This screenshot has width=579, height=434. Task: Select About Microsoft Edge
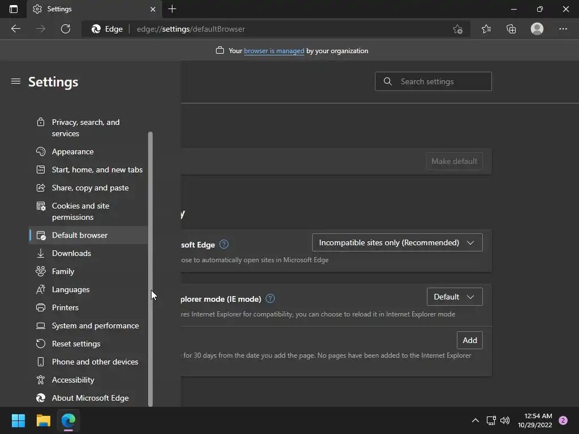89,398
